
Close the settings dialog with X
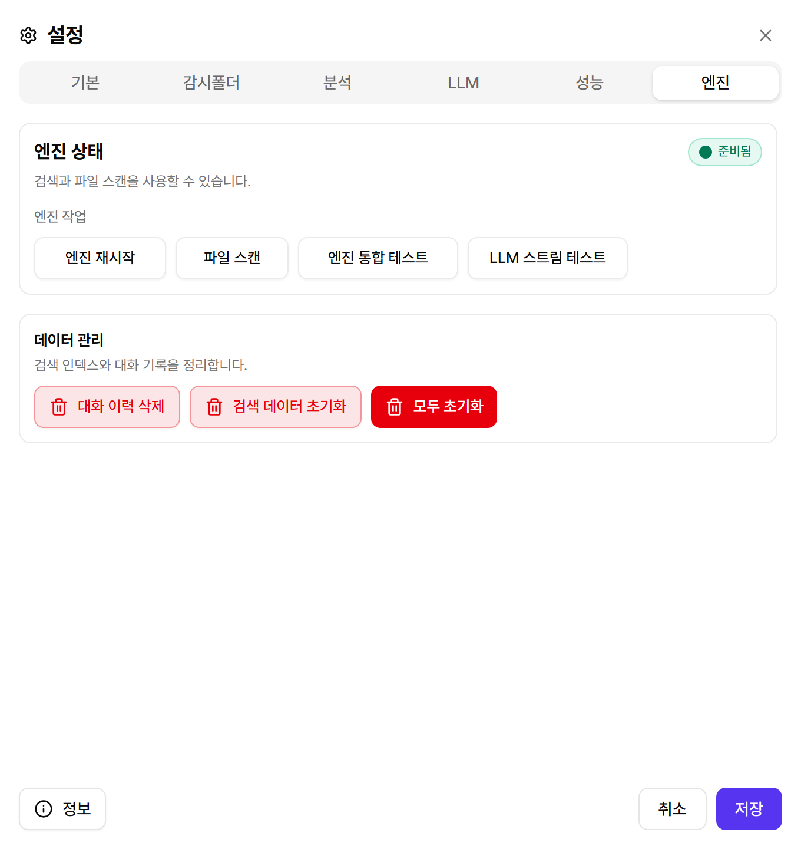coord(766,35)
